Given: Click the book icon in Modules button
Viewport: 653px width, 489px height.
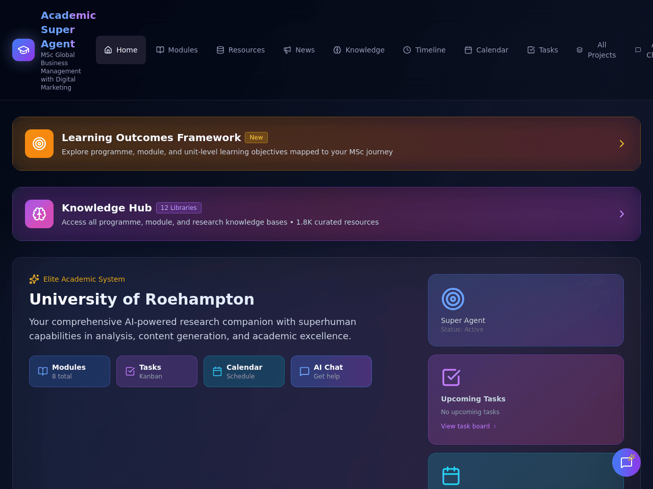Looking at the screenshot, I should pyautogui.click(x=43, y=371).
